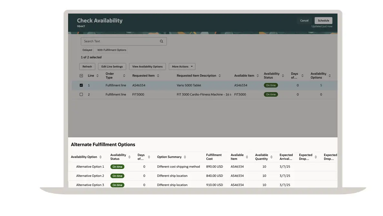This screenshot has height=216, width=383.
Task: Sort by Line column arrows
Action: (x=97, y=76)
